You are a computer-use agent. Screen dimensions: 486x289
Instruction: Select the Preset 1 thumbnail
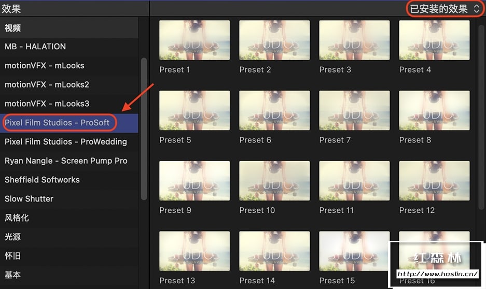point(195,40)
